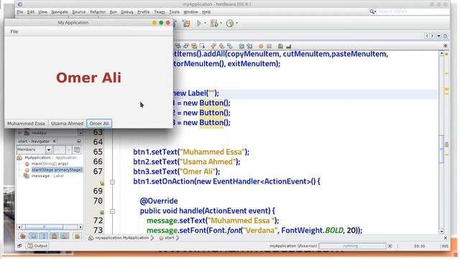Image resolution: width=460 pixels, height=259 pixels.
Task: Open the Tools menu
Action: click(174, 12)
